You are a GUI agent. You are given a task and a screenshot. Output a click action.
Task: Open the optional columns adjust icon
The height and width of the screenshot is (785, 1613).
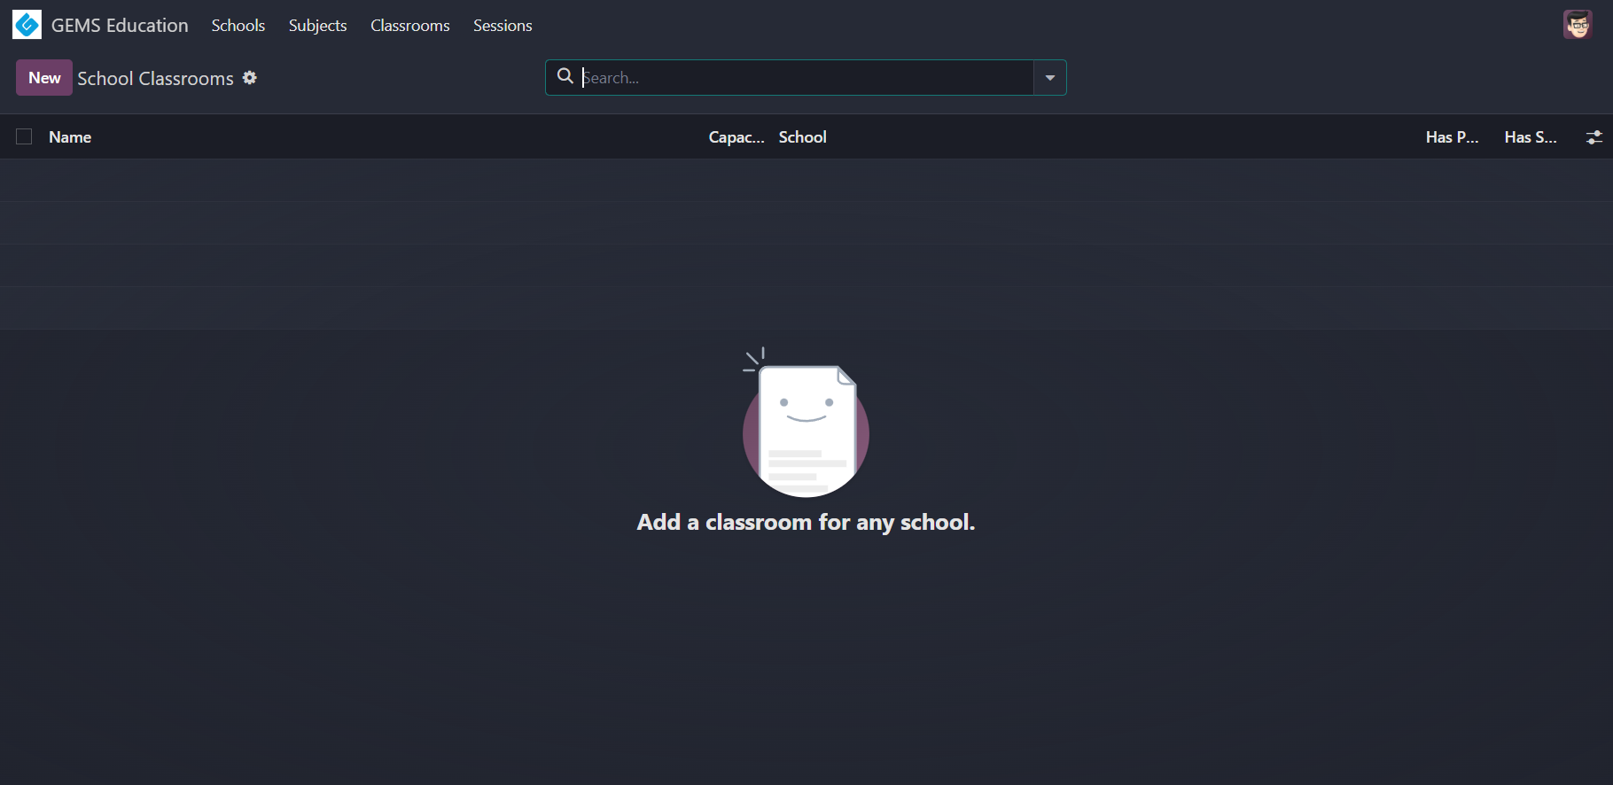click(1594, 137)
